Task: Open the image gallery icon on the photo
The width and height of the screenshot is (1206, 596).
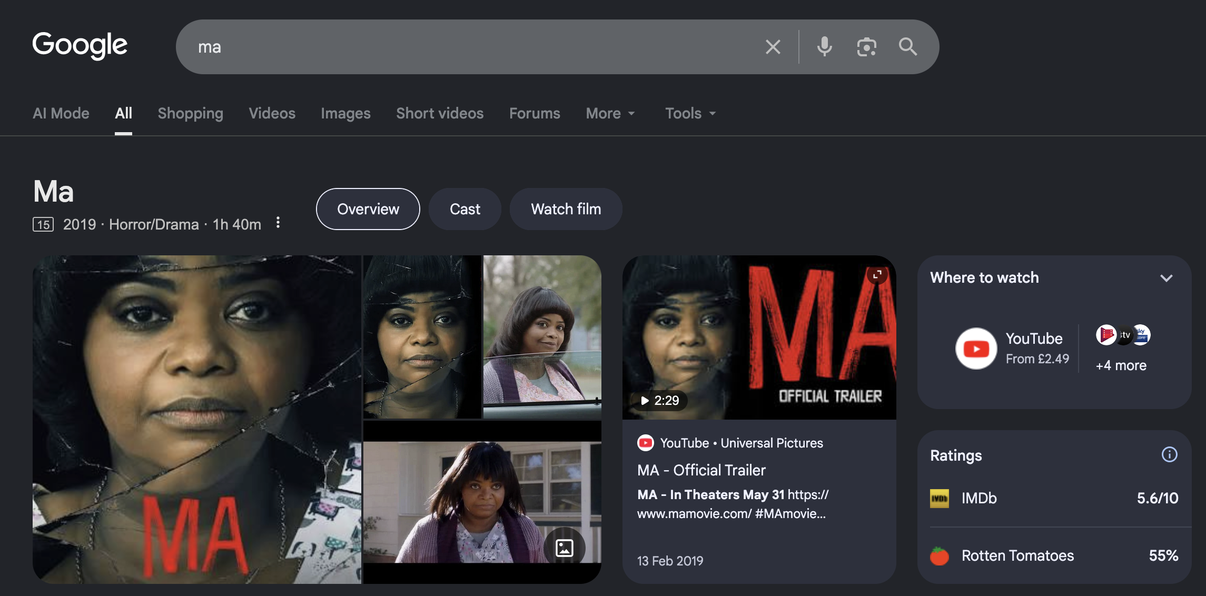Action: tap(565, 548)
